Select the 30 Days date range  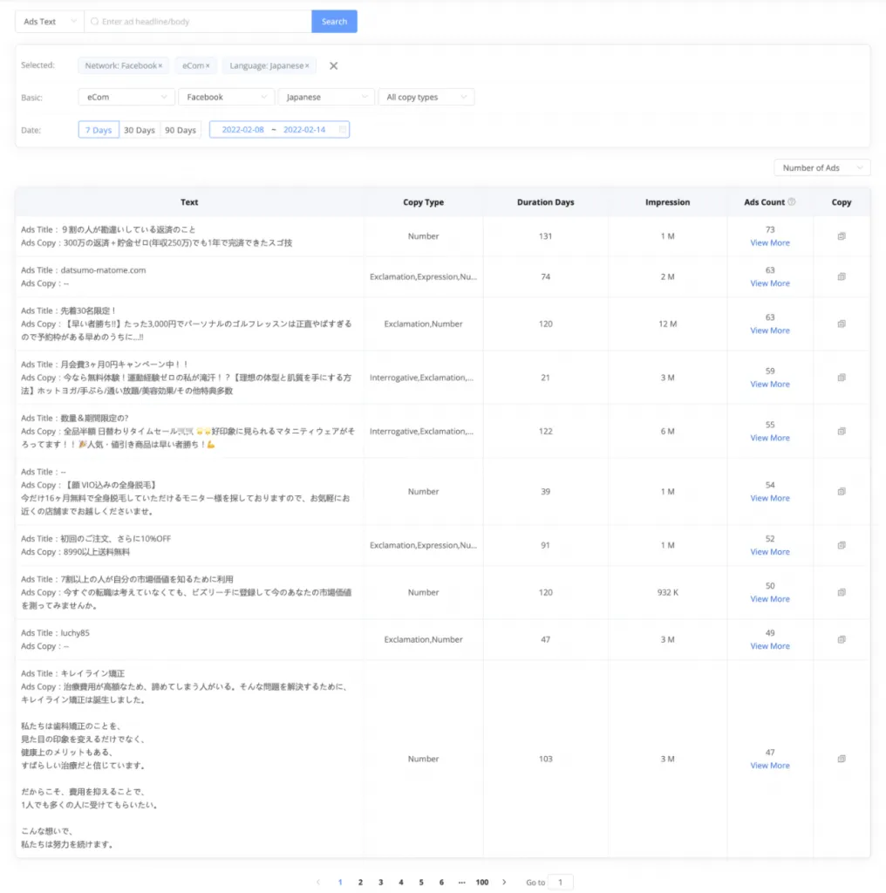point(140,130)
